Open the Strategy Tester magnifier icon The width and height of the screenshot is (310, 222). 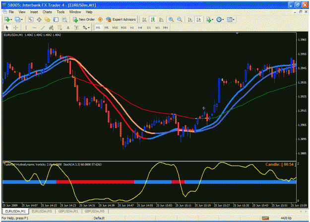(64, 19)
